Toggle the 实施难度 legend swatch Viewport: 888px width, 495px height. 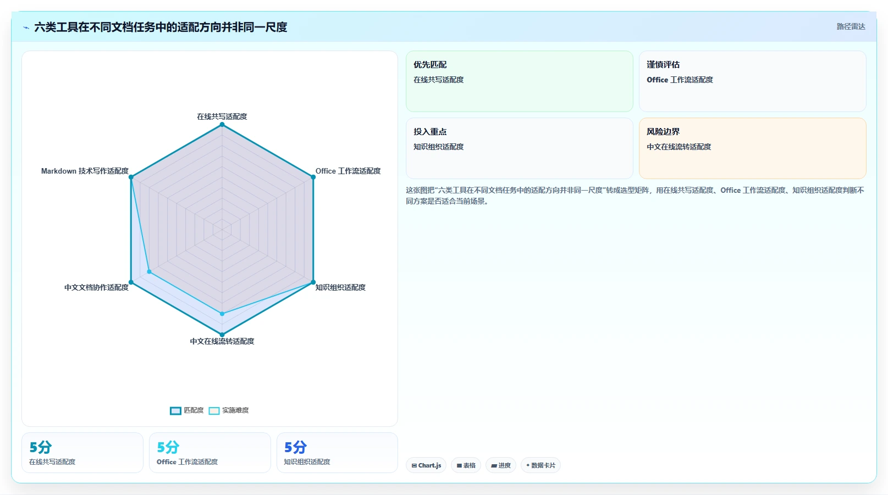click(x=214, y=410)
